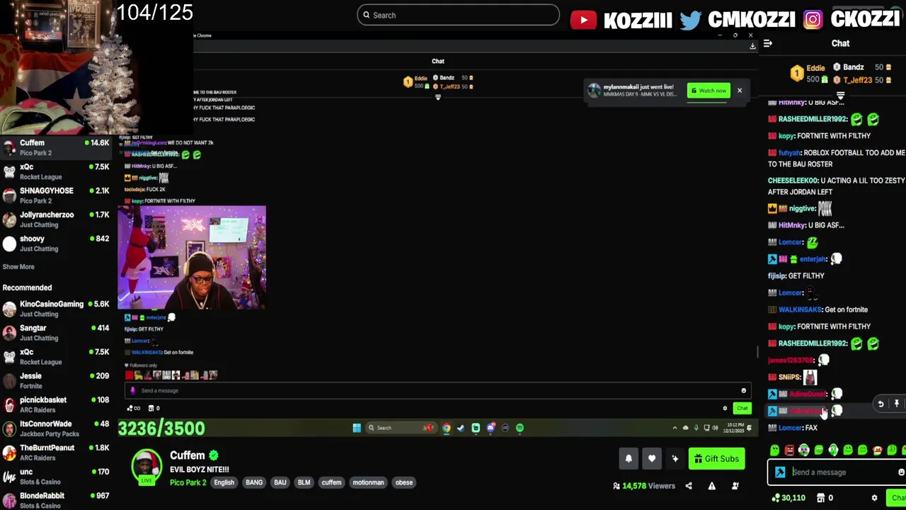This screenshot has height=510, width=906.
Task: Click the stream title EVIL BOYZ NITE!!!
Action: [x=199, y=470]
